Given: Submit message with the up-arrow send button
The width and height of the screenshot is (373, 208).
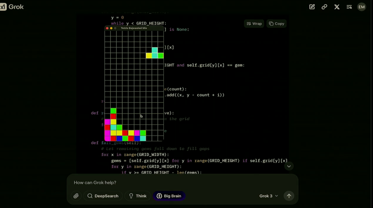Looking at the screenshot, I should 289,196.
